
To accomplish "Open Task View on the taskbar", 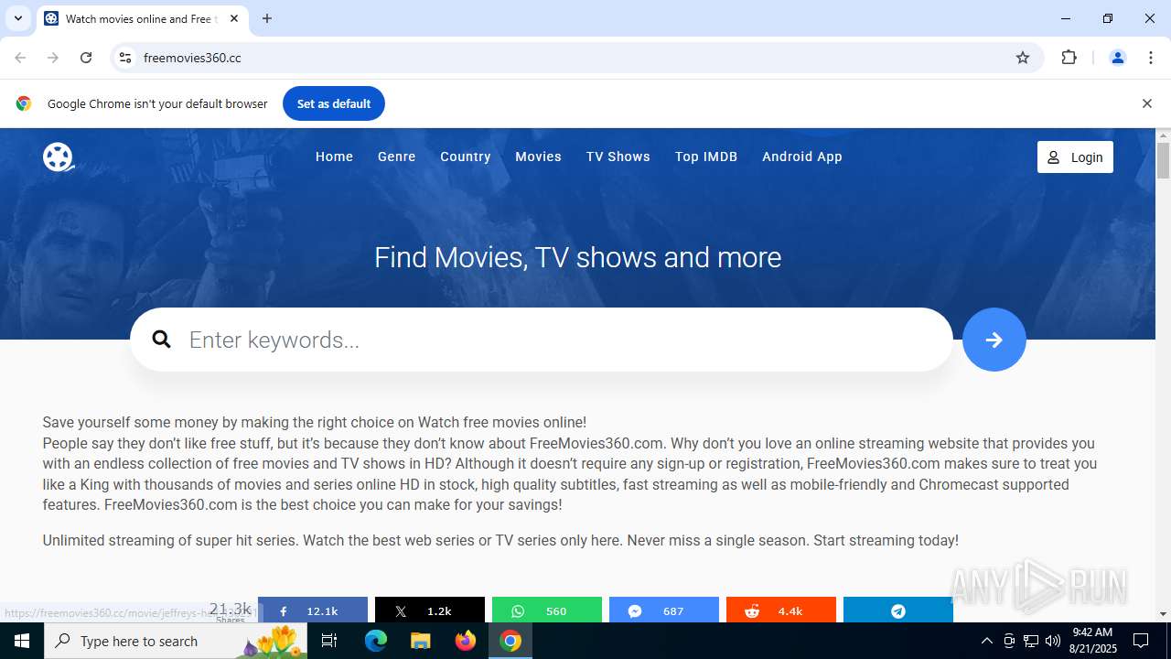I will pos(330,641).
